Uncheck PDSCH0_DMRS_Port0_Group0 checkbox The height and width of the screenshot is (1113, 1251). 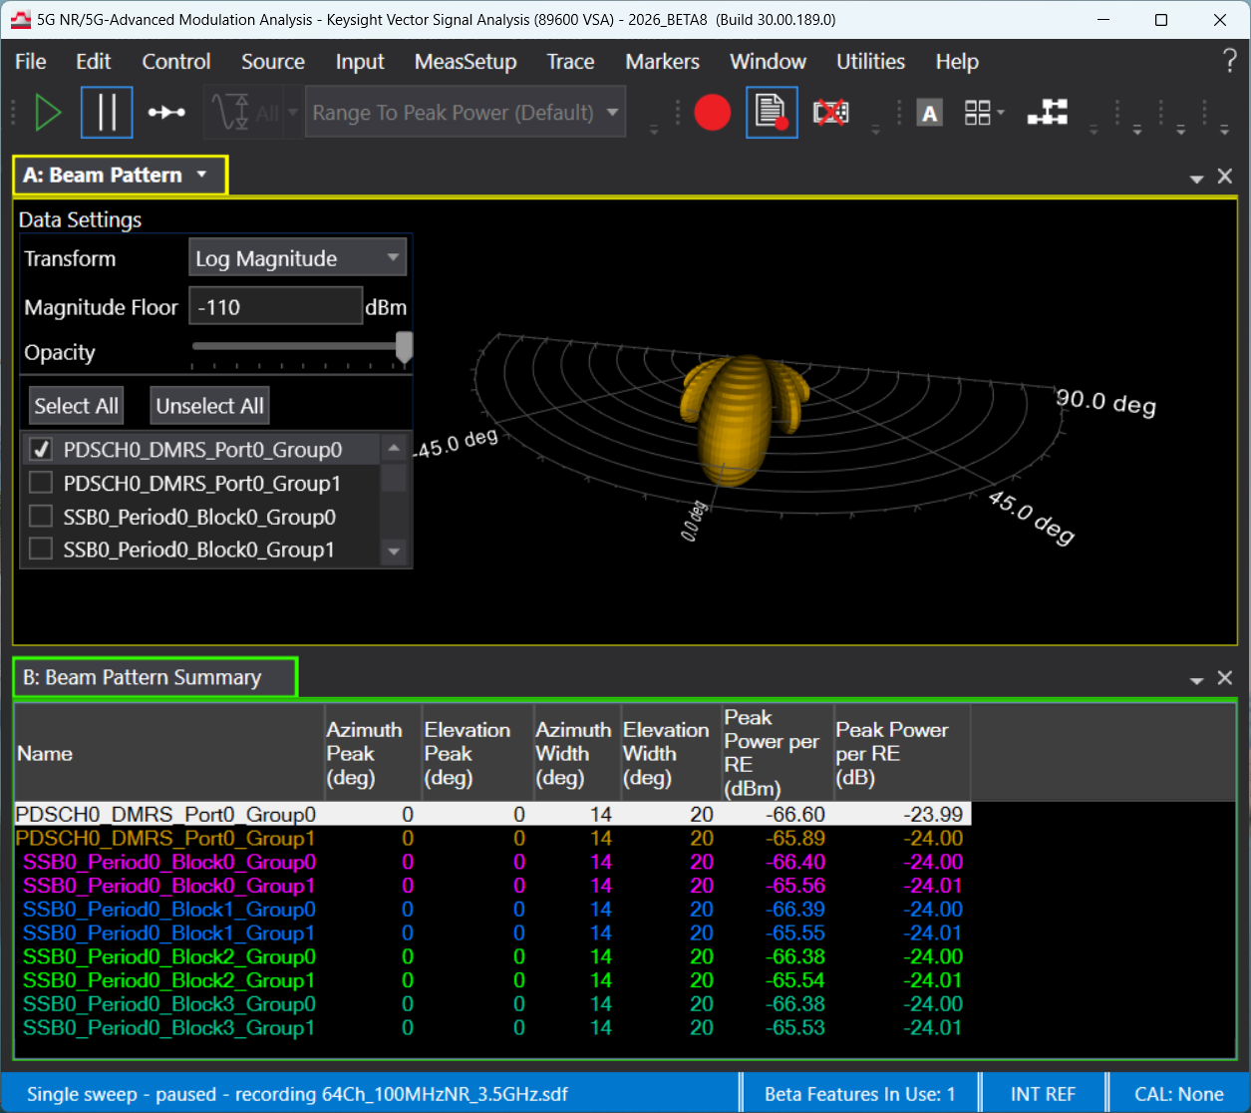pyautogui.click(x=41, y=450)
